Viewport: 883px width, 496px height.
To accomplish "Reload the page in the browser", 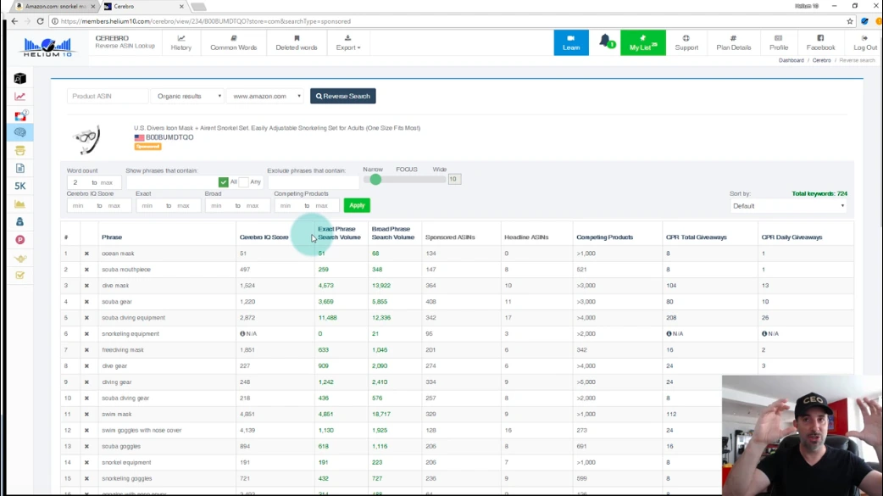I will (x=40, y=21).
